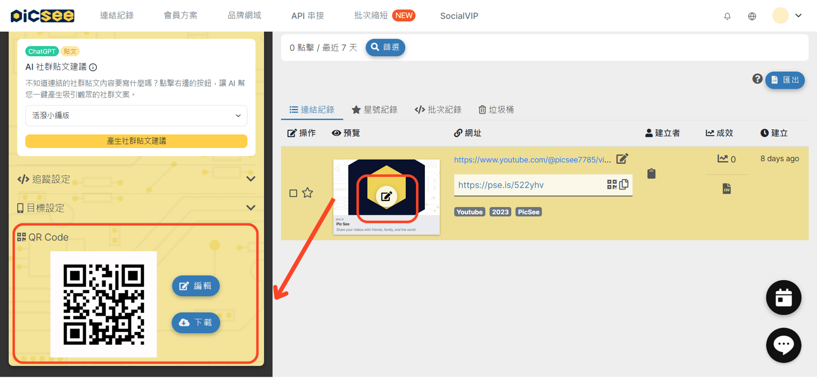Click the 0 點擊 / 最近 7 天 summary

[x=324, y=48]
